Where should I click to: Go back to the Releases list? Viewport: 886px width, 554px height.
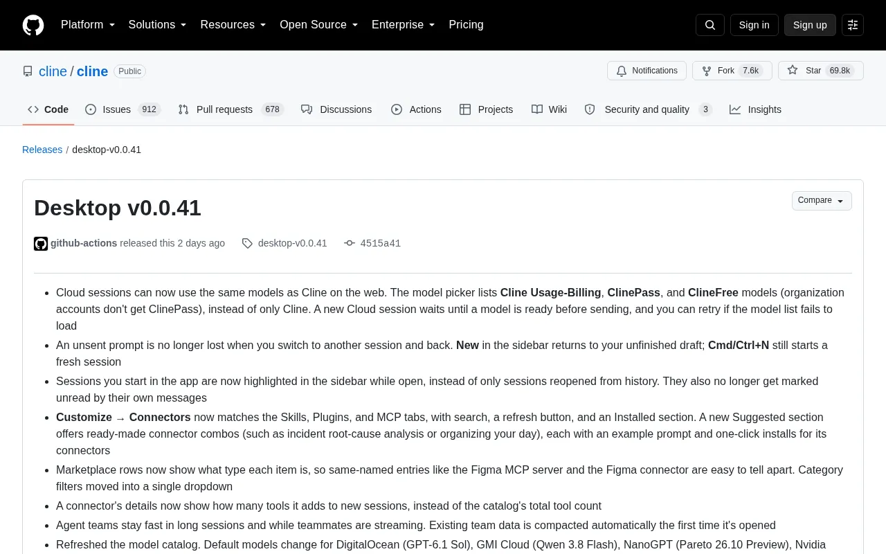pos(42,150)
